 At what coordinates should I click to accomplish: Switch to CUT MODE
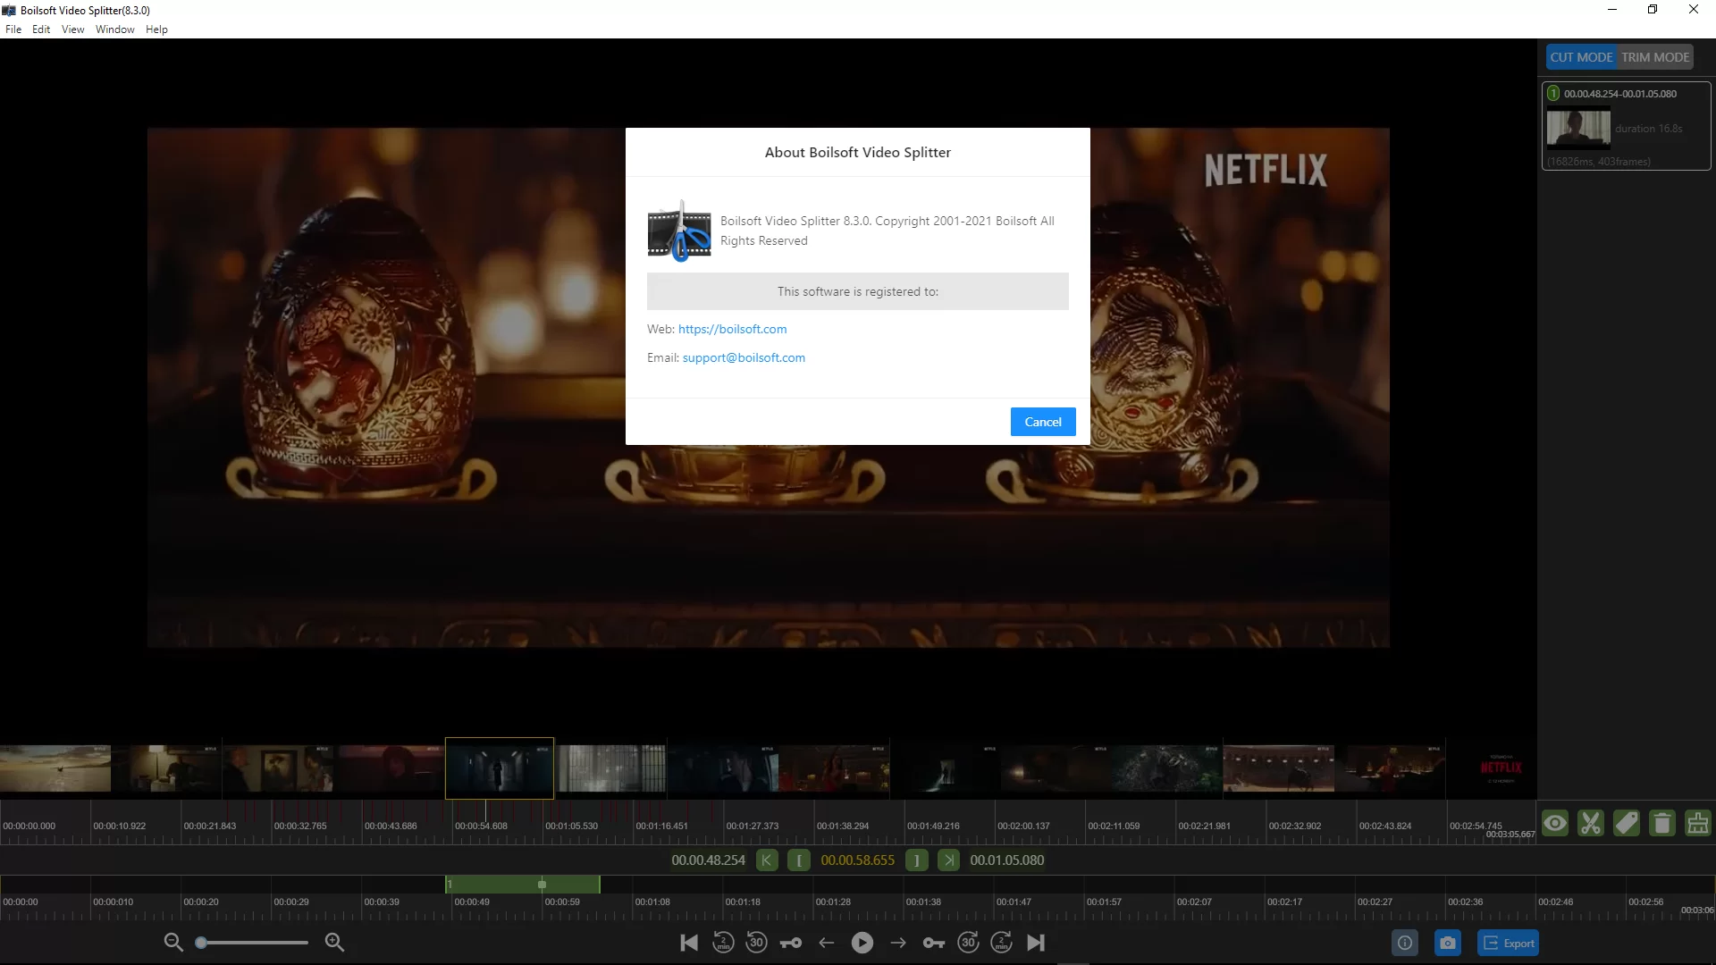1582,57
